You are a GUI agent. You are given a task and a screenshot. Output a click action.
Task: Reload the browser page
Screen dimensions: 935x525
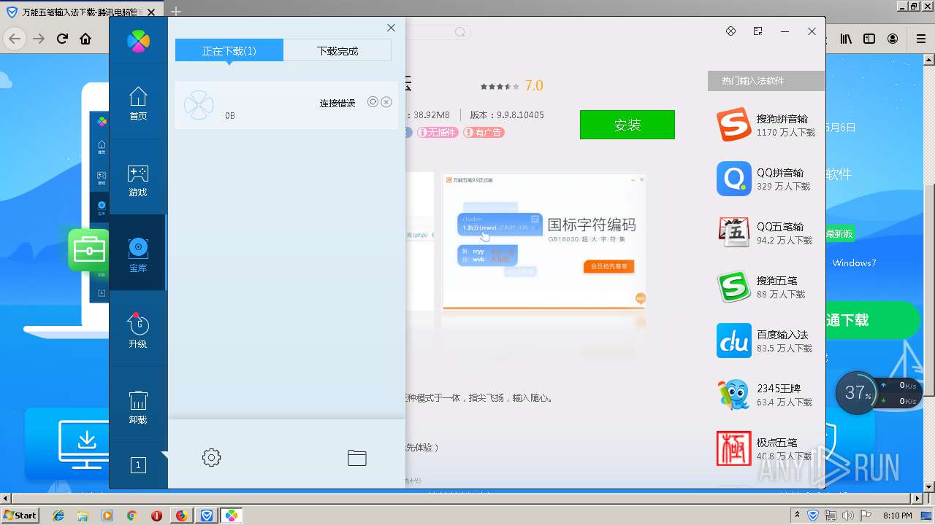point(63,39)
